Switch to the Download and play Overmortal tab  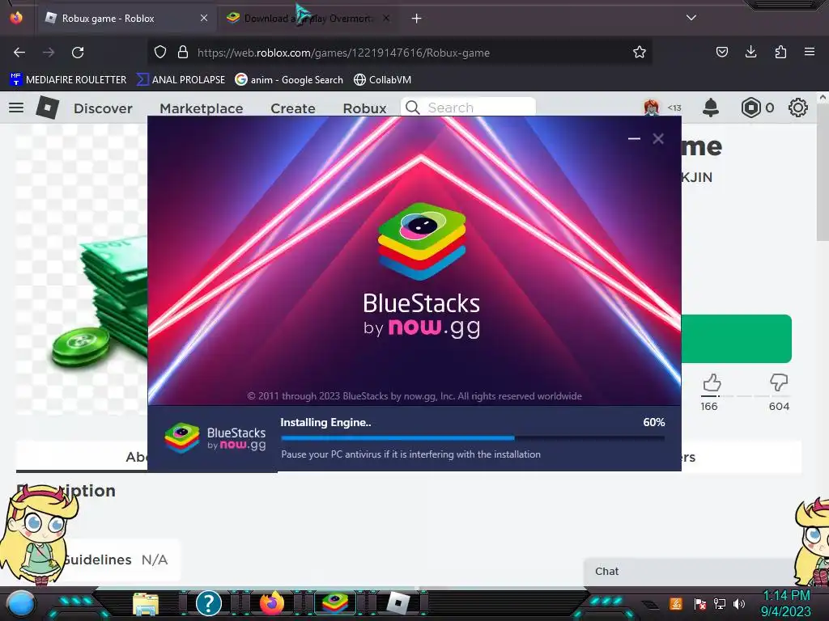pos(308,19)
